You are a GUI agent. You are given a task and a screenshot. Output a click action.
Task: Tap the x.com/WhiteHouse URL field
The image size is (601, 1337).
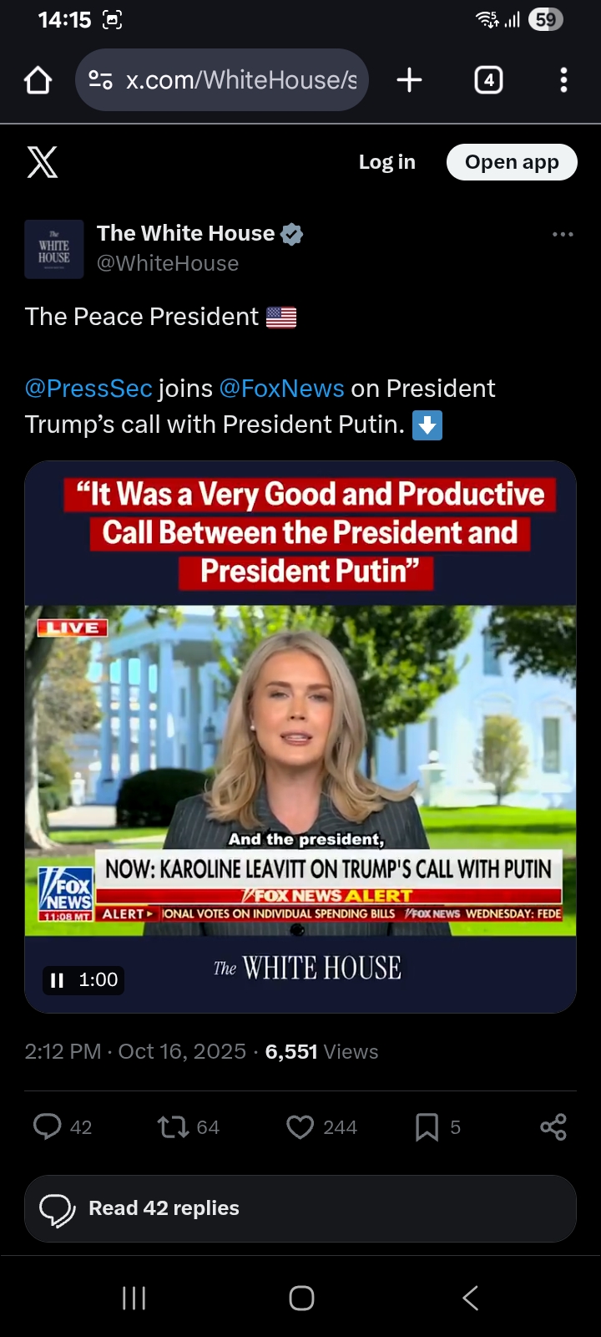tap(222, 80)
